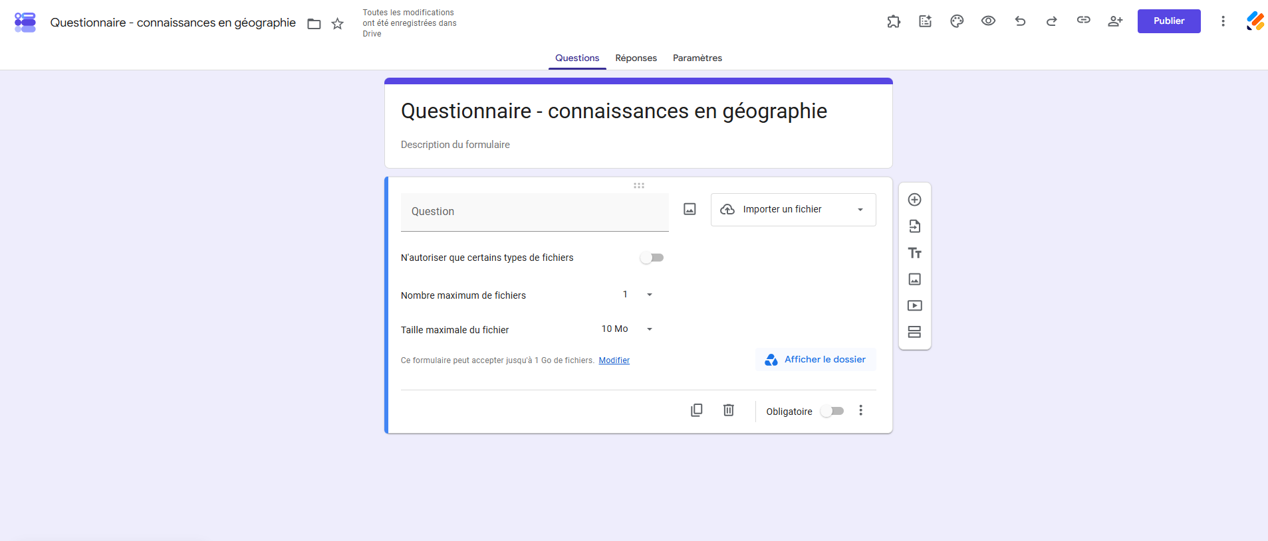The width and height of the screenshot is (1268, 541).
Task: Grab the question drag handle
Action: coord(639,186)
